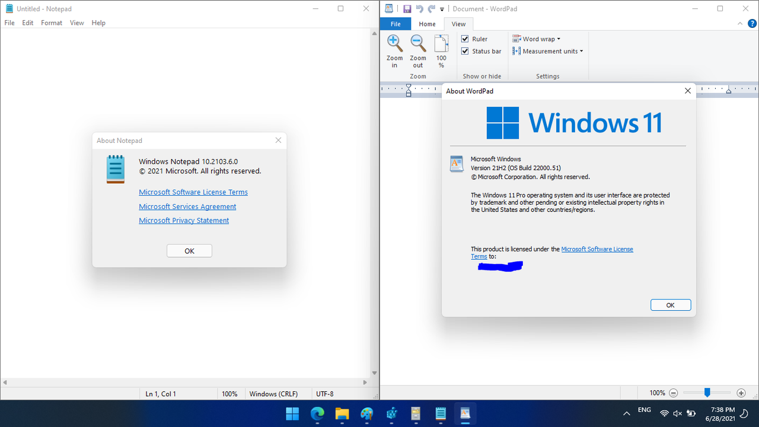Open the Help menu in Notepad

[98, 23]
